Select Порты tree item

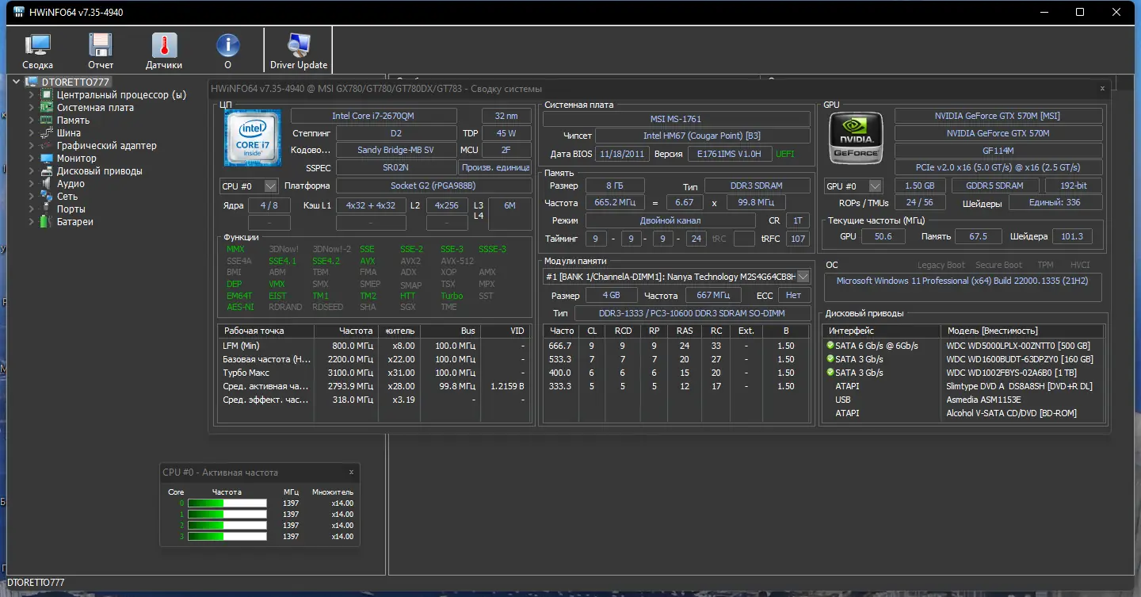[71, 209]
